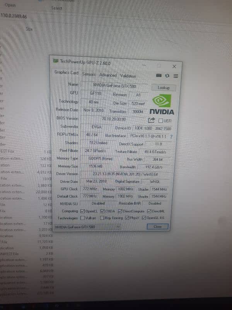Click the Open button in background window
The width and height of the screenshot is (232, 310).
point(10,5)
